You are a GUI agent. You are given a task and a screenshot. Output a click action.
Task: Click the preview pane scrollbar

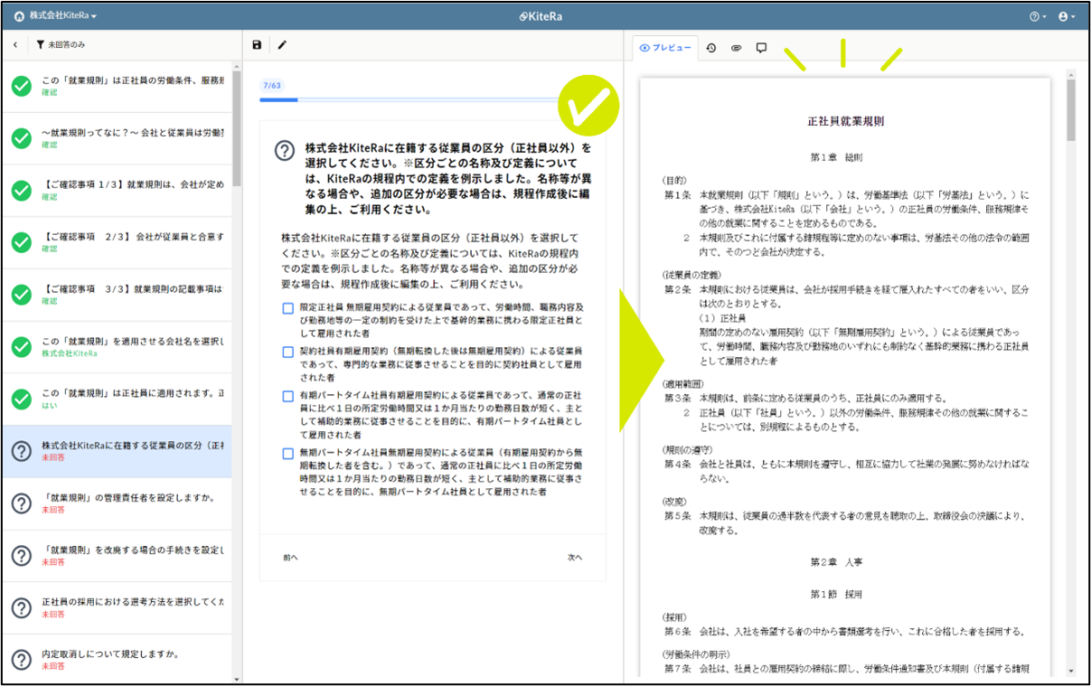(1071, 110)
